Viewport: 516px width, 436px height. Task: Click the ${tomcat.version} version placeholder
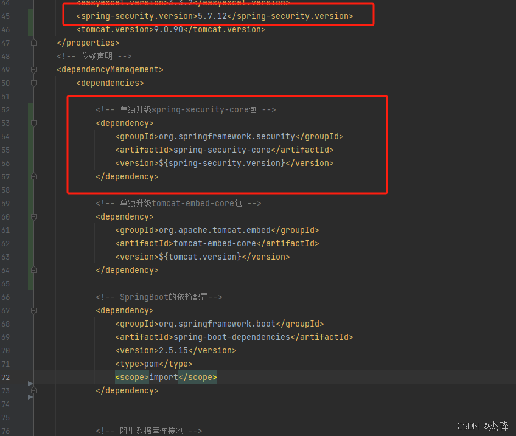pyautogui.click(x=200, y=257)
